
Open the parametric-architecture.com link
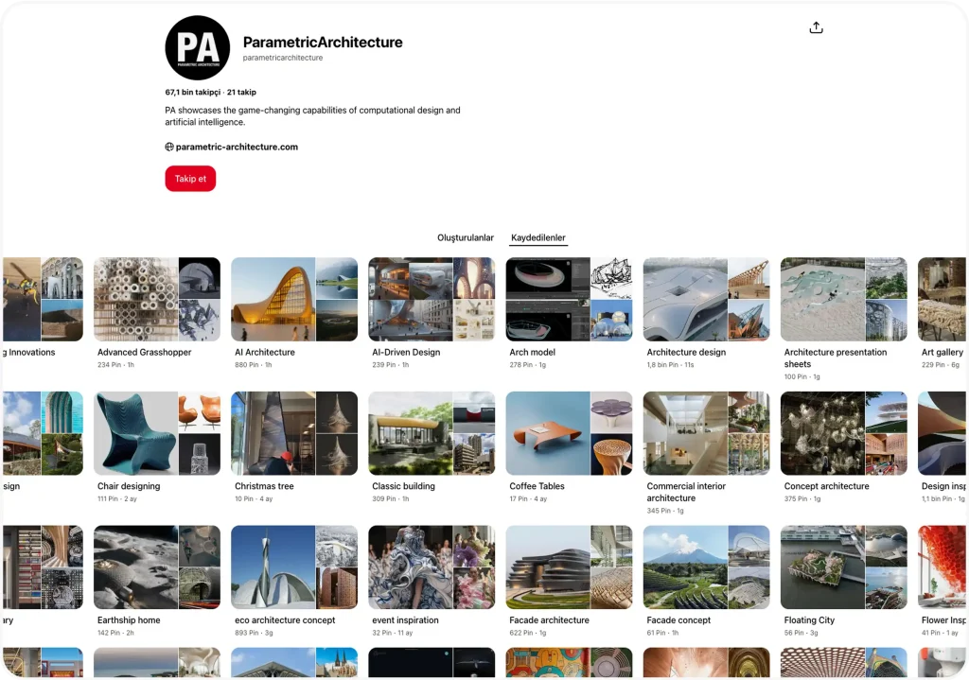[237, 147]
